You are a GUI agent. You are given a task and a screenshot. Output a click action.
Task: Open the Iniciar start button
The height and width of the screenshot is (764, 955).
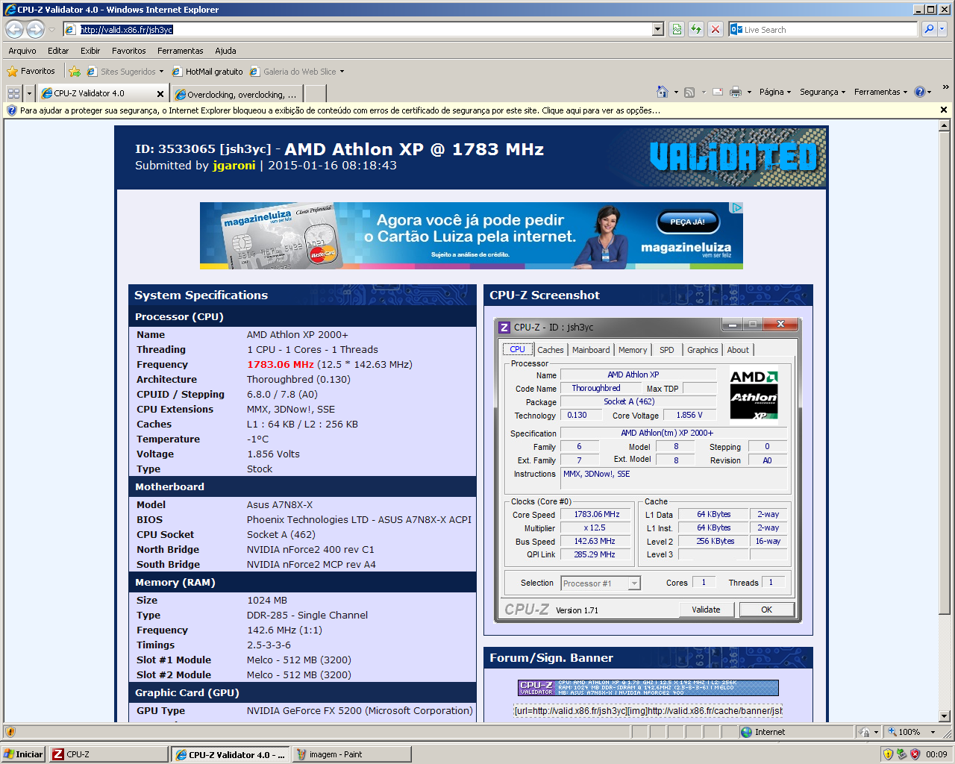coord(24,754)
